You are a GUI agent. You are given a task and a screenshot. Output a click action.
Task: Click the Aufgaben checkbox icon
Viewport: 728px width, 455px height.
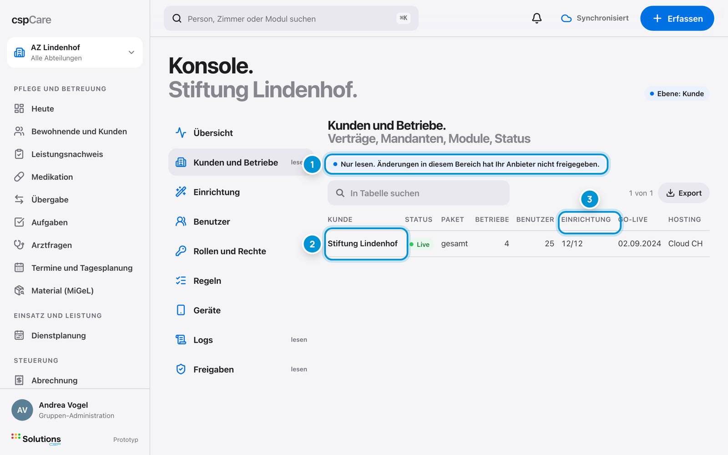click(19, 222)
